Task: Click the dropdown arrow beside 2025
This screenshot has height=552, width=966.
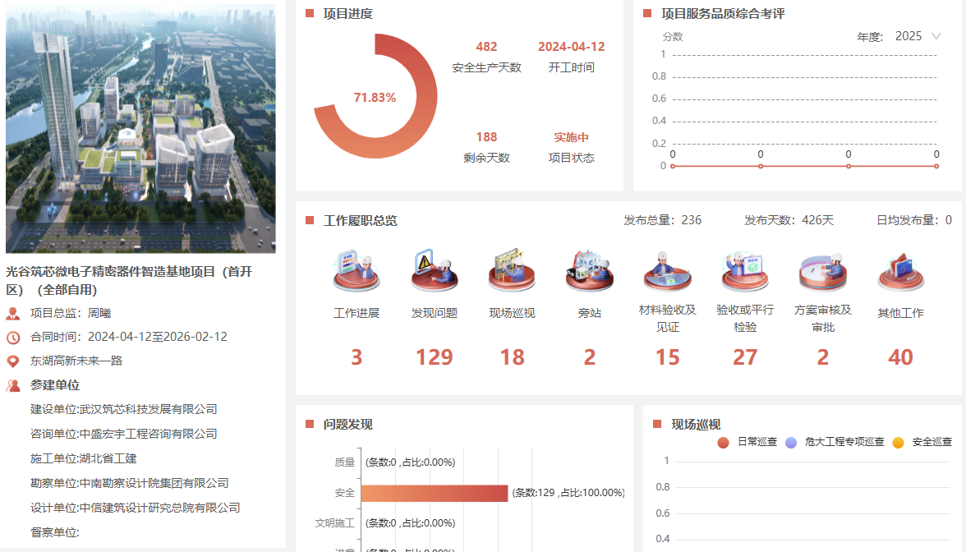Action: click(936, 36)
